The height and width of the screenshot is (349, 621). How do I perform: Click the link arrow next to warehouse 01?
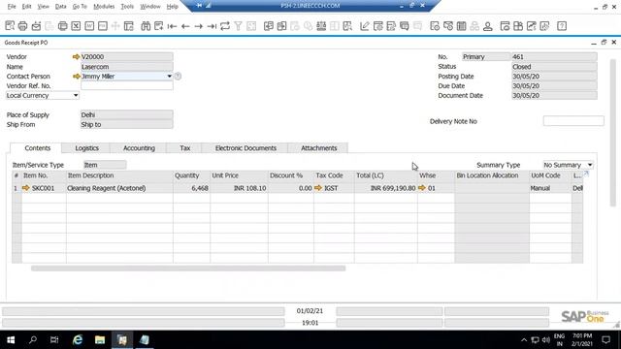coord(422,188)
